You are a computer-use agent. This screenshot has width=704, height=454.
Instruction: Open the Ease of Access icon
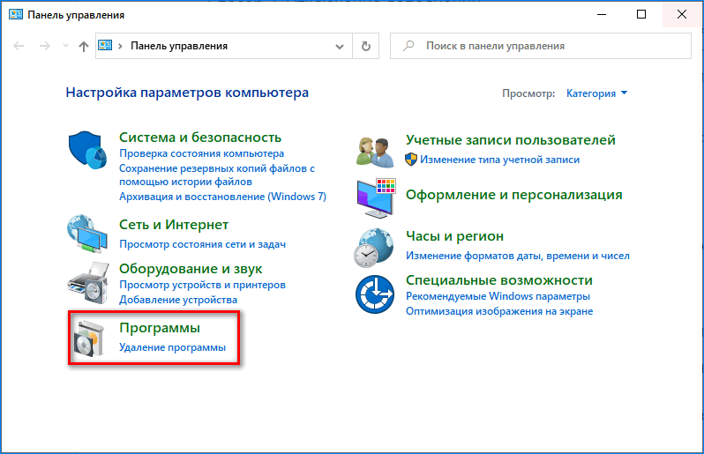375,294
